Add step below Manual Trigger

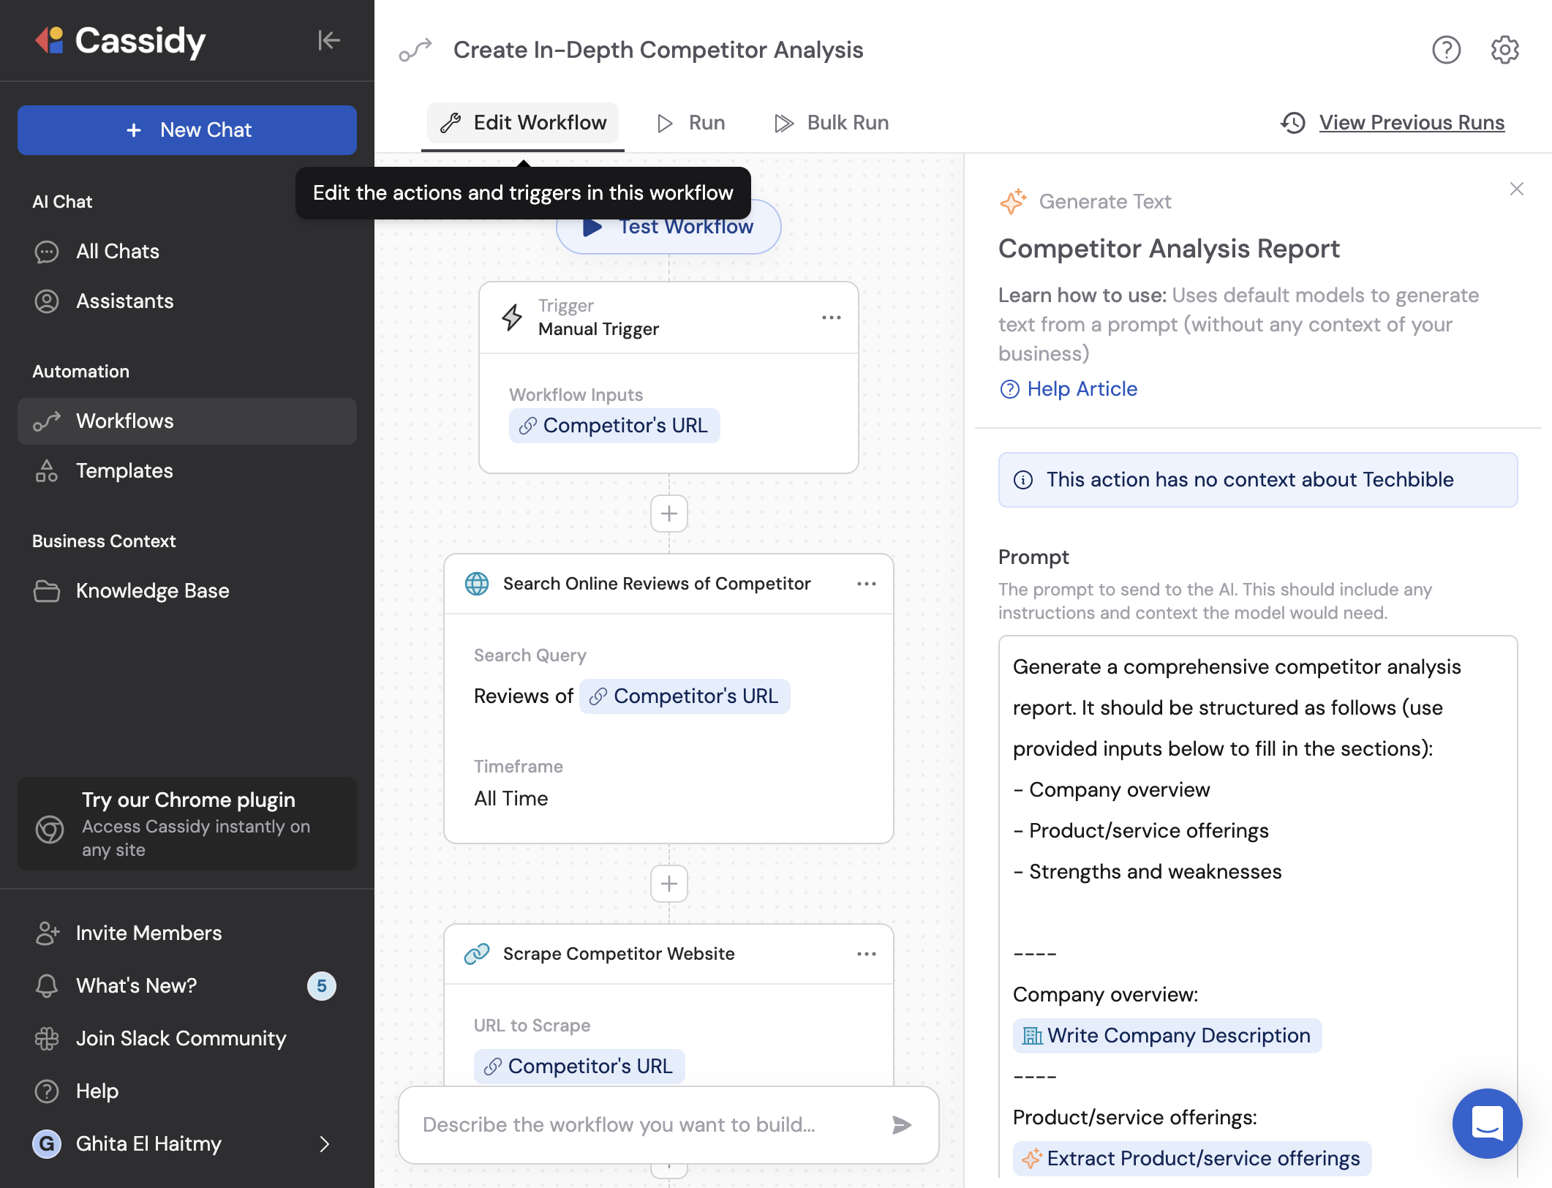tap(669, 514)
